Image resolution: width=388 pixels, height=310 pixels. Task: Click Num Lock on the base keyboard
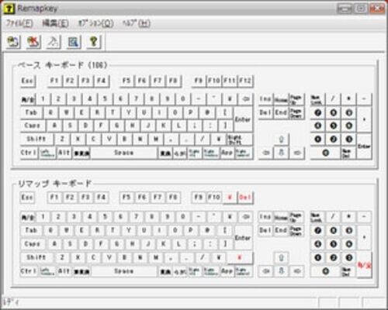coord(317,99)
